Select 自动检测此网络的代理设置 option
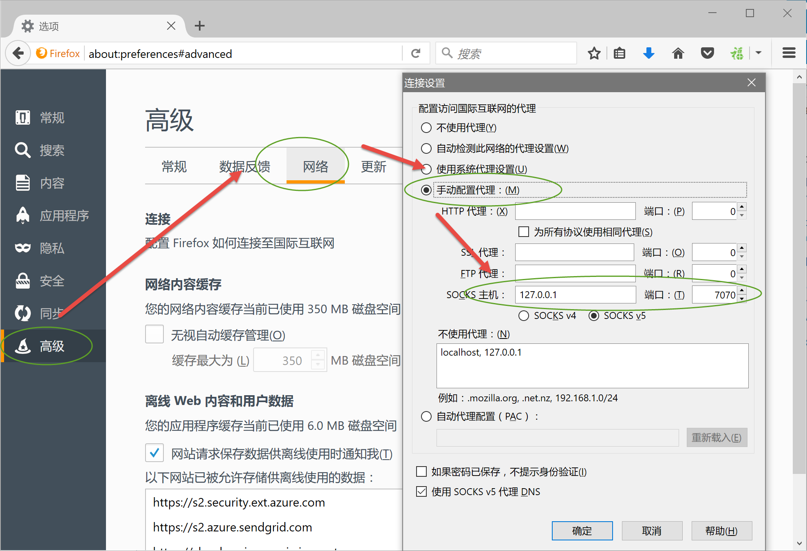The width and height of the screenshot is (807, 551). click(426, 148)
